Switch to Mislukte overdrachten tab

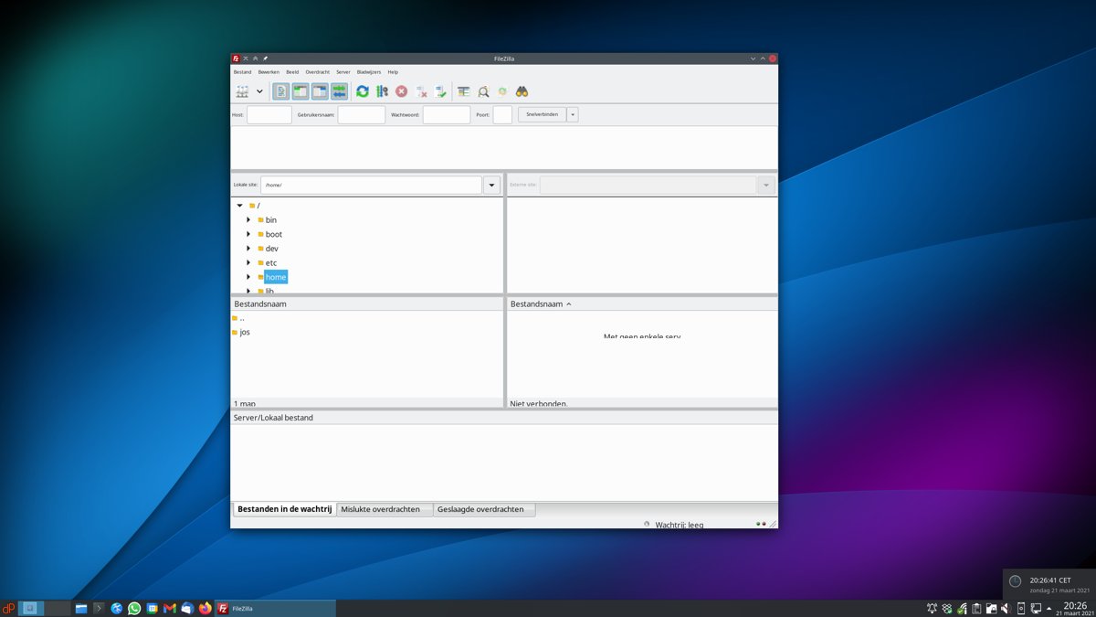[385, 509]
